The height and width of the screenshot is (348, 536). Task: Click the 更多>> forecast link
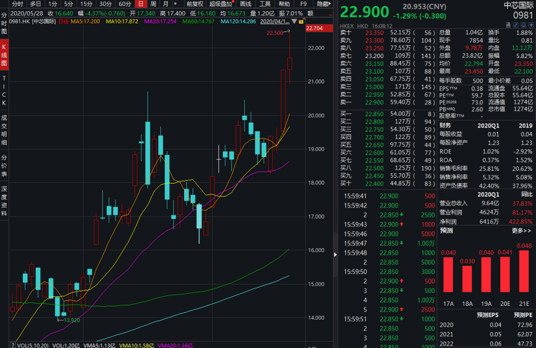tap(521, 230)
